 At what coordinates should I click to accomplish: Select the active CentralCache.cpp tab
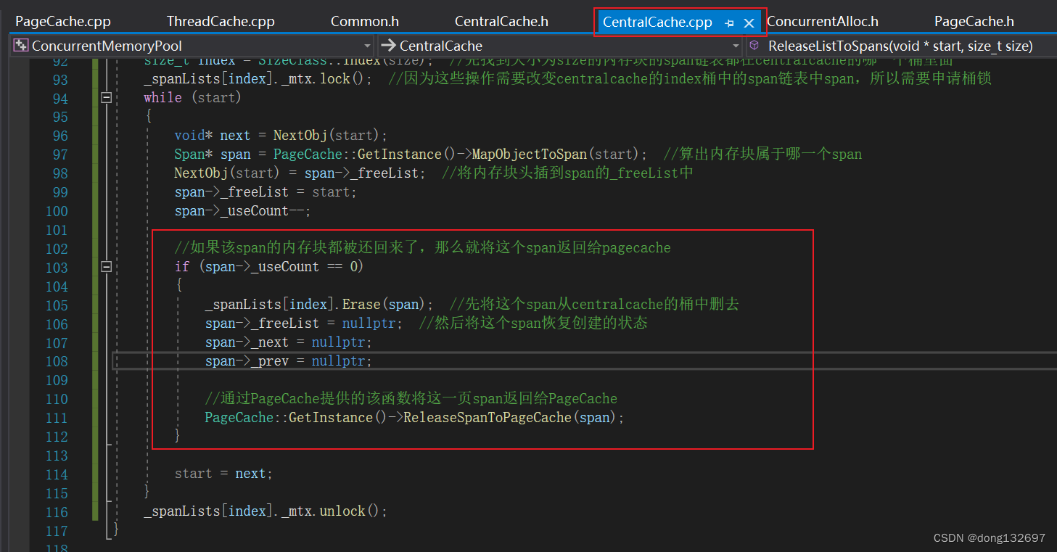tap(657, 22)
